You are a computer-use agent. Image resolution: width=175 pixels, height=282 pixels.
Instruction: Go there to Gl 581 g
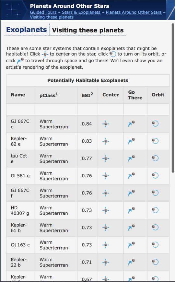(132, 176)
